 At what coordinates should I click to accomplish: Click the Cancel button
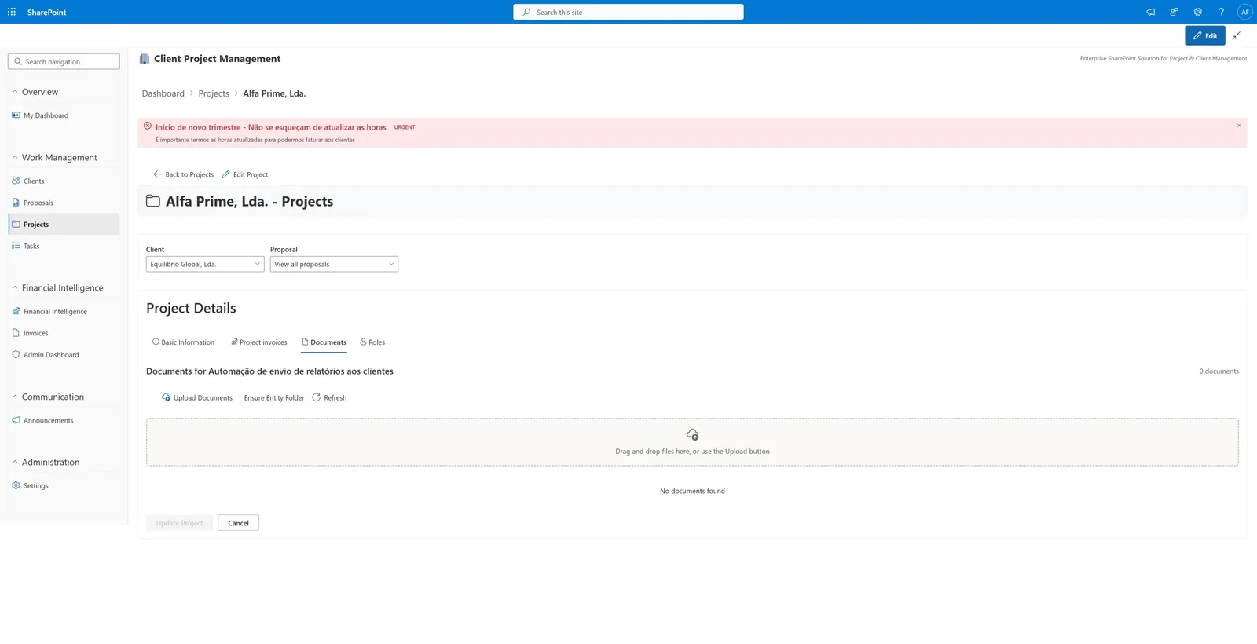click(x=238, y=523)
